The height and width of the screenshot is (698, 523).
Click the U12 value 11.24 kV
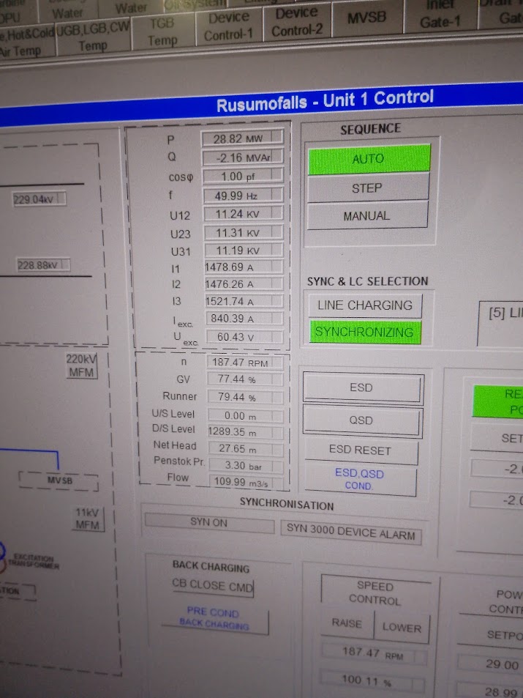[244, 214]
